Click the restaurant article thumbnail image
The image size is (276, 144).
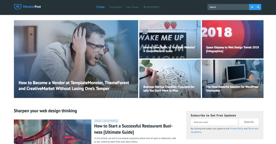pyautogui.click(x=53, y=132)
